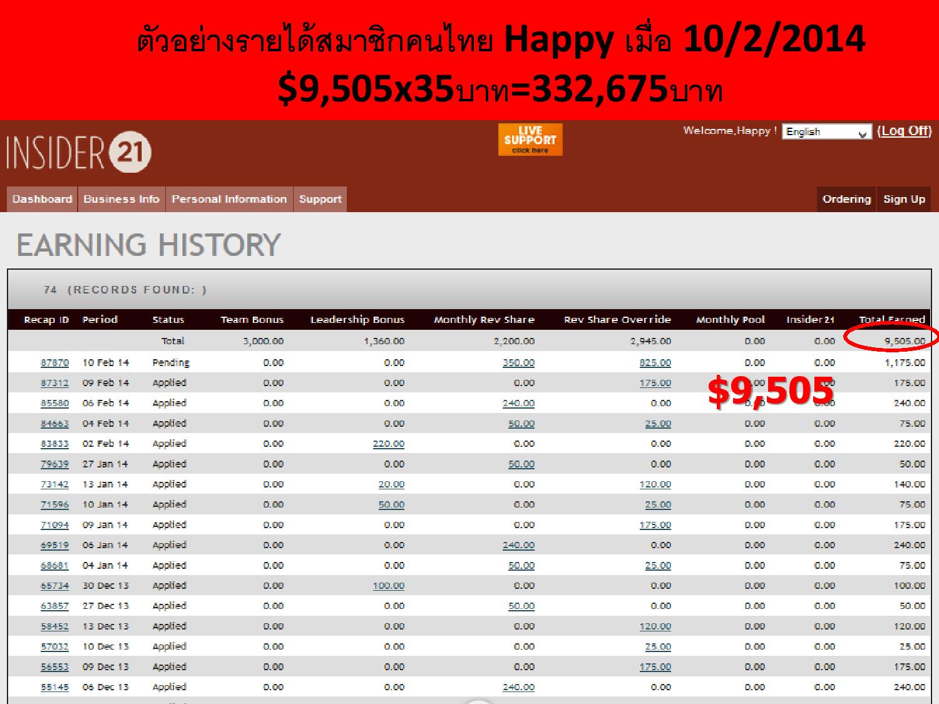Open recap ID 56553
Image resolution: width=939 pixels, height=704 pixels.
[54, 667]
